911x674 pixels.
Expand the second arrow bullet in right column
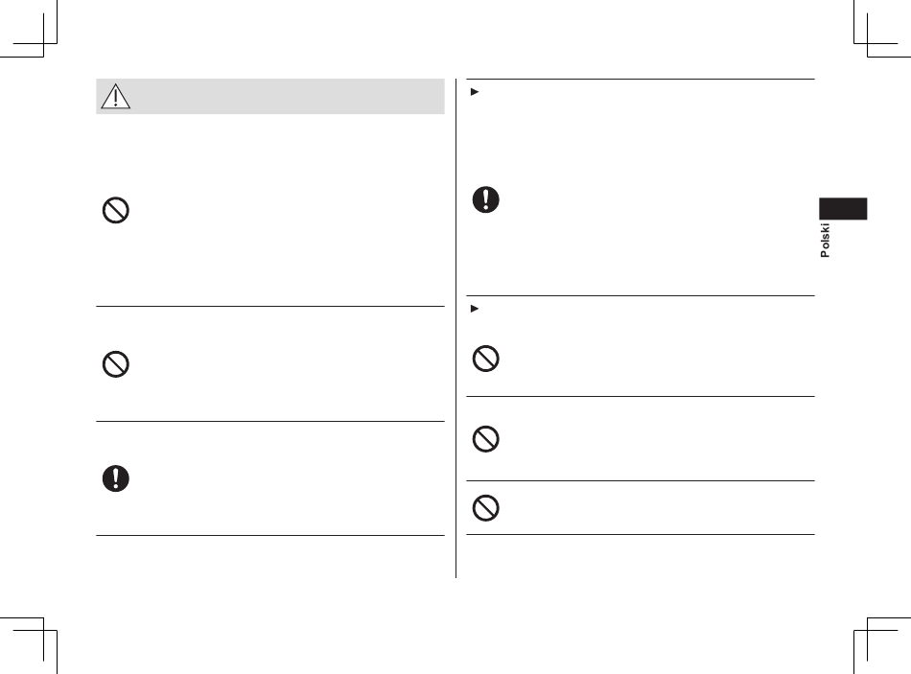474,309
